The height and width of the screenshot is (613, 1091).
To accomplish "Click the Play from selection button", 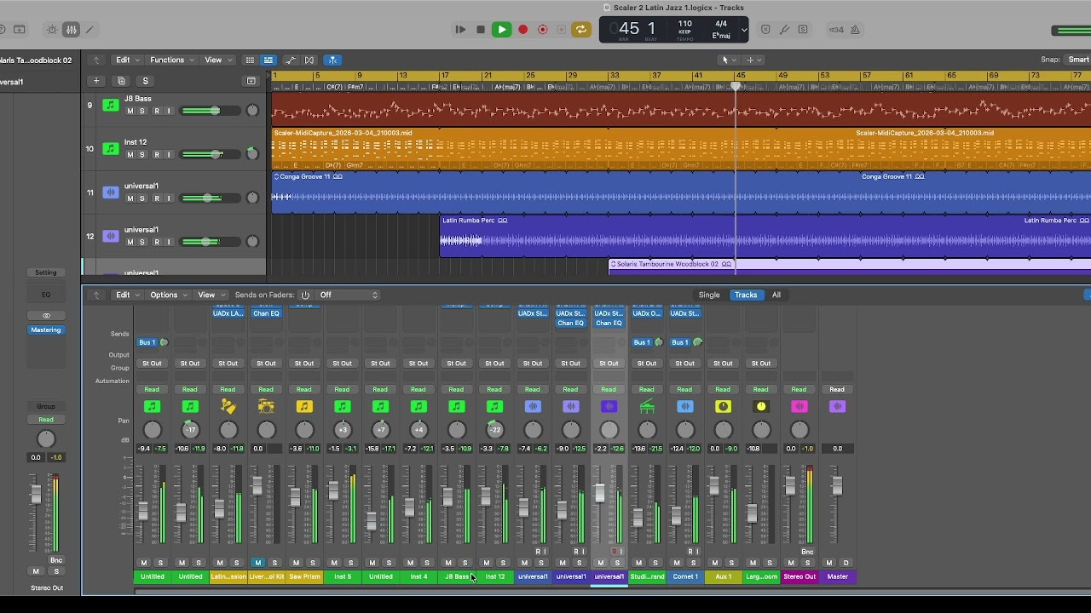I will (460, 30).
